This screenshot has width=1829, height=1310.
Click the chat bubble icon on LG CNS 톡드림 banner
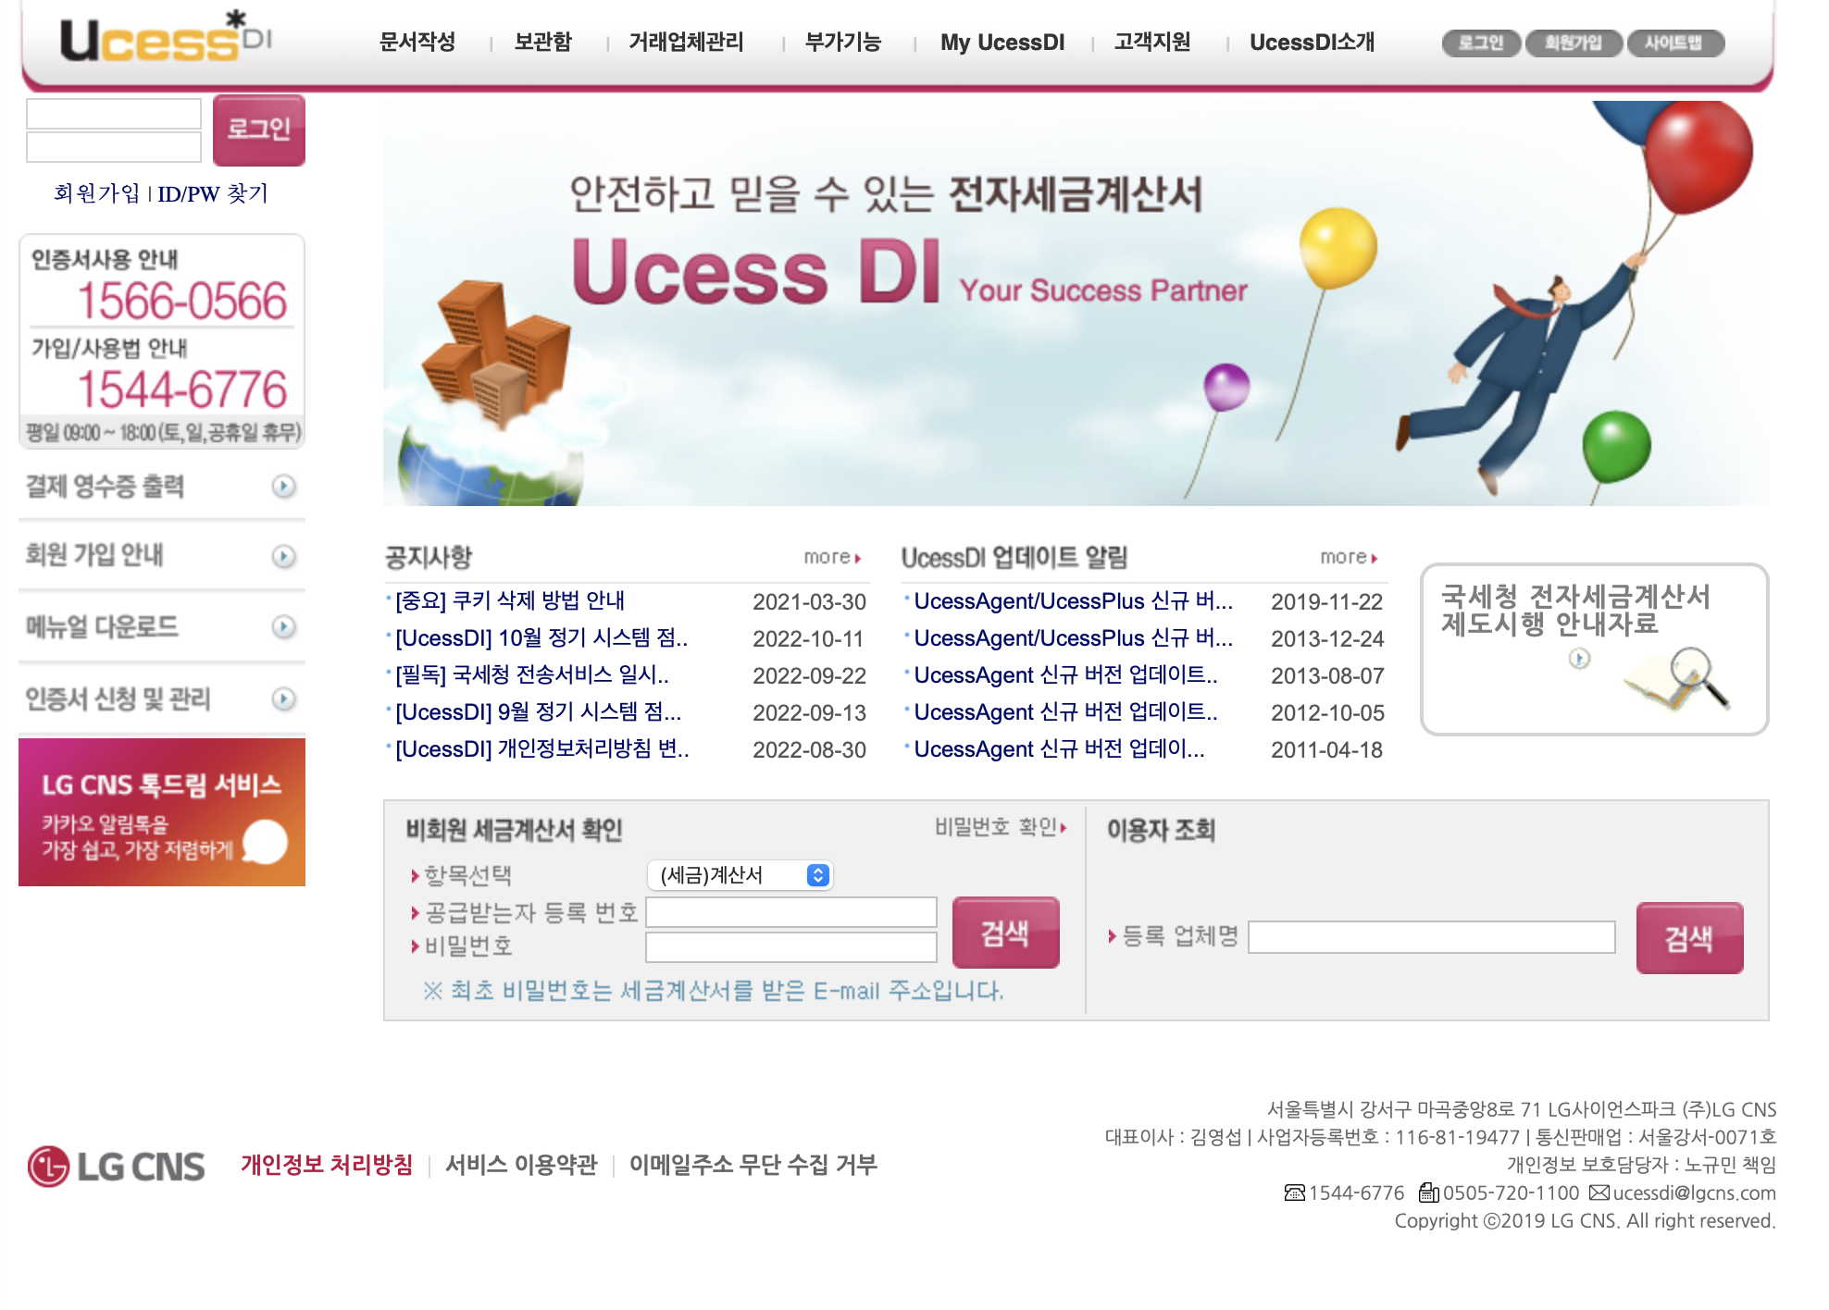coord(265,841)
